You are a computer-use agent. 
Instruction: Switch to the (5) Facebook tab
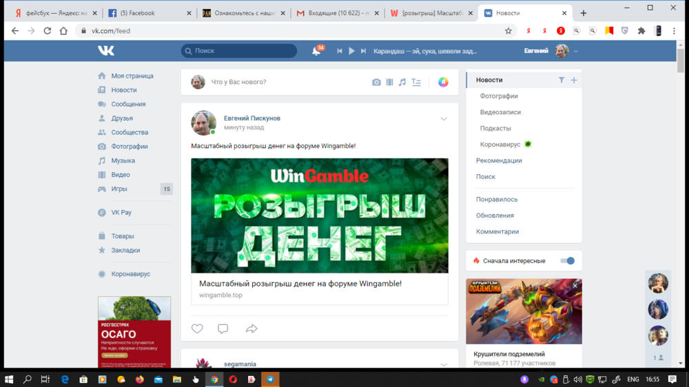[x=150, y=13]
